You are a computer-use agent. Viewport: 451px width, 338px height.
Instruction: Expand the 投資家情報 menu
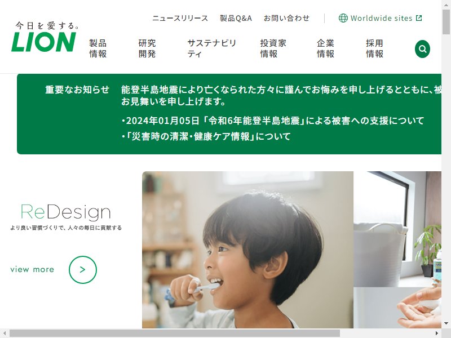pos(273,48)
